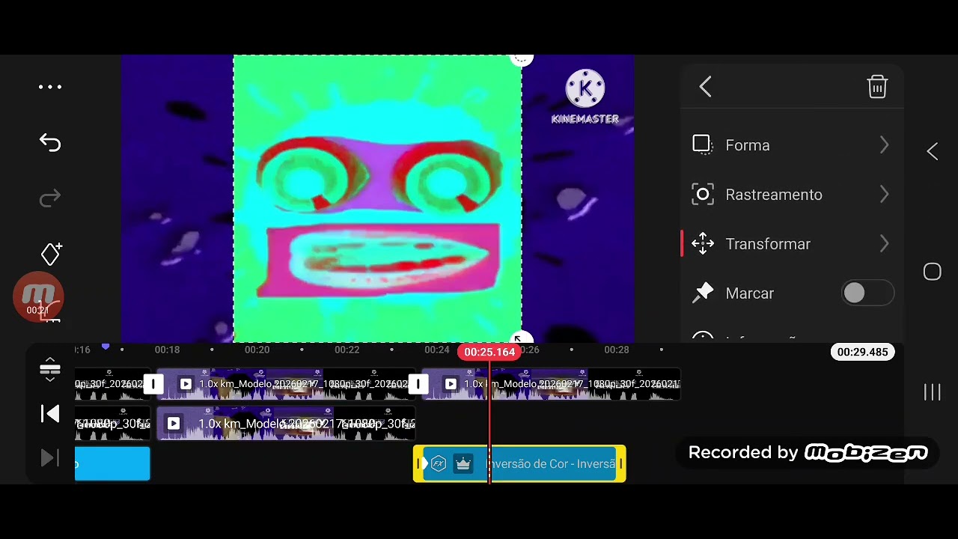This screenshot has width=958, height=539.
Task: Open the Forma menu item
Action: coord(792,144)
